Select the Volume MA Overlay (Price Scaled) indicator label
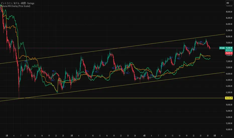 tap(15, 6)
